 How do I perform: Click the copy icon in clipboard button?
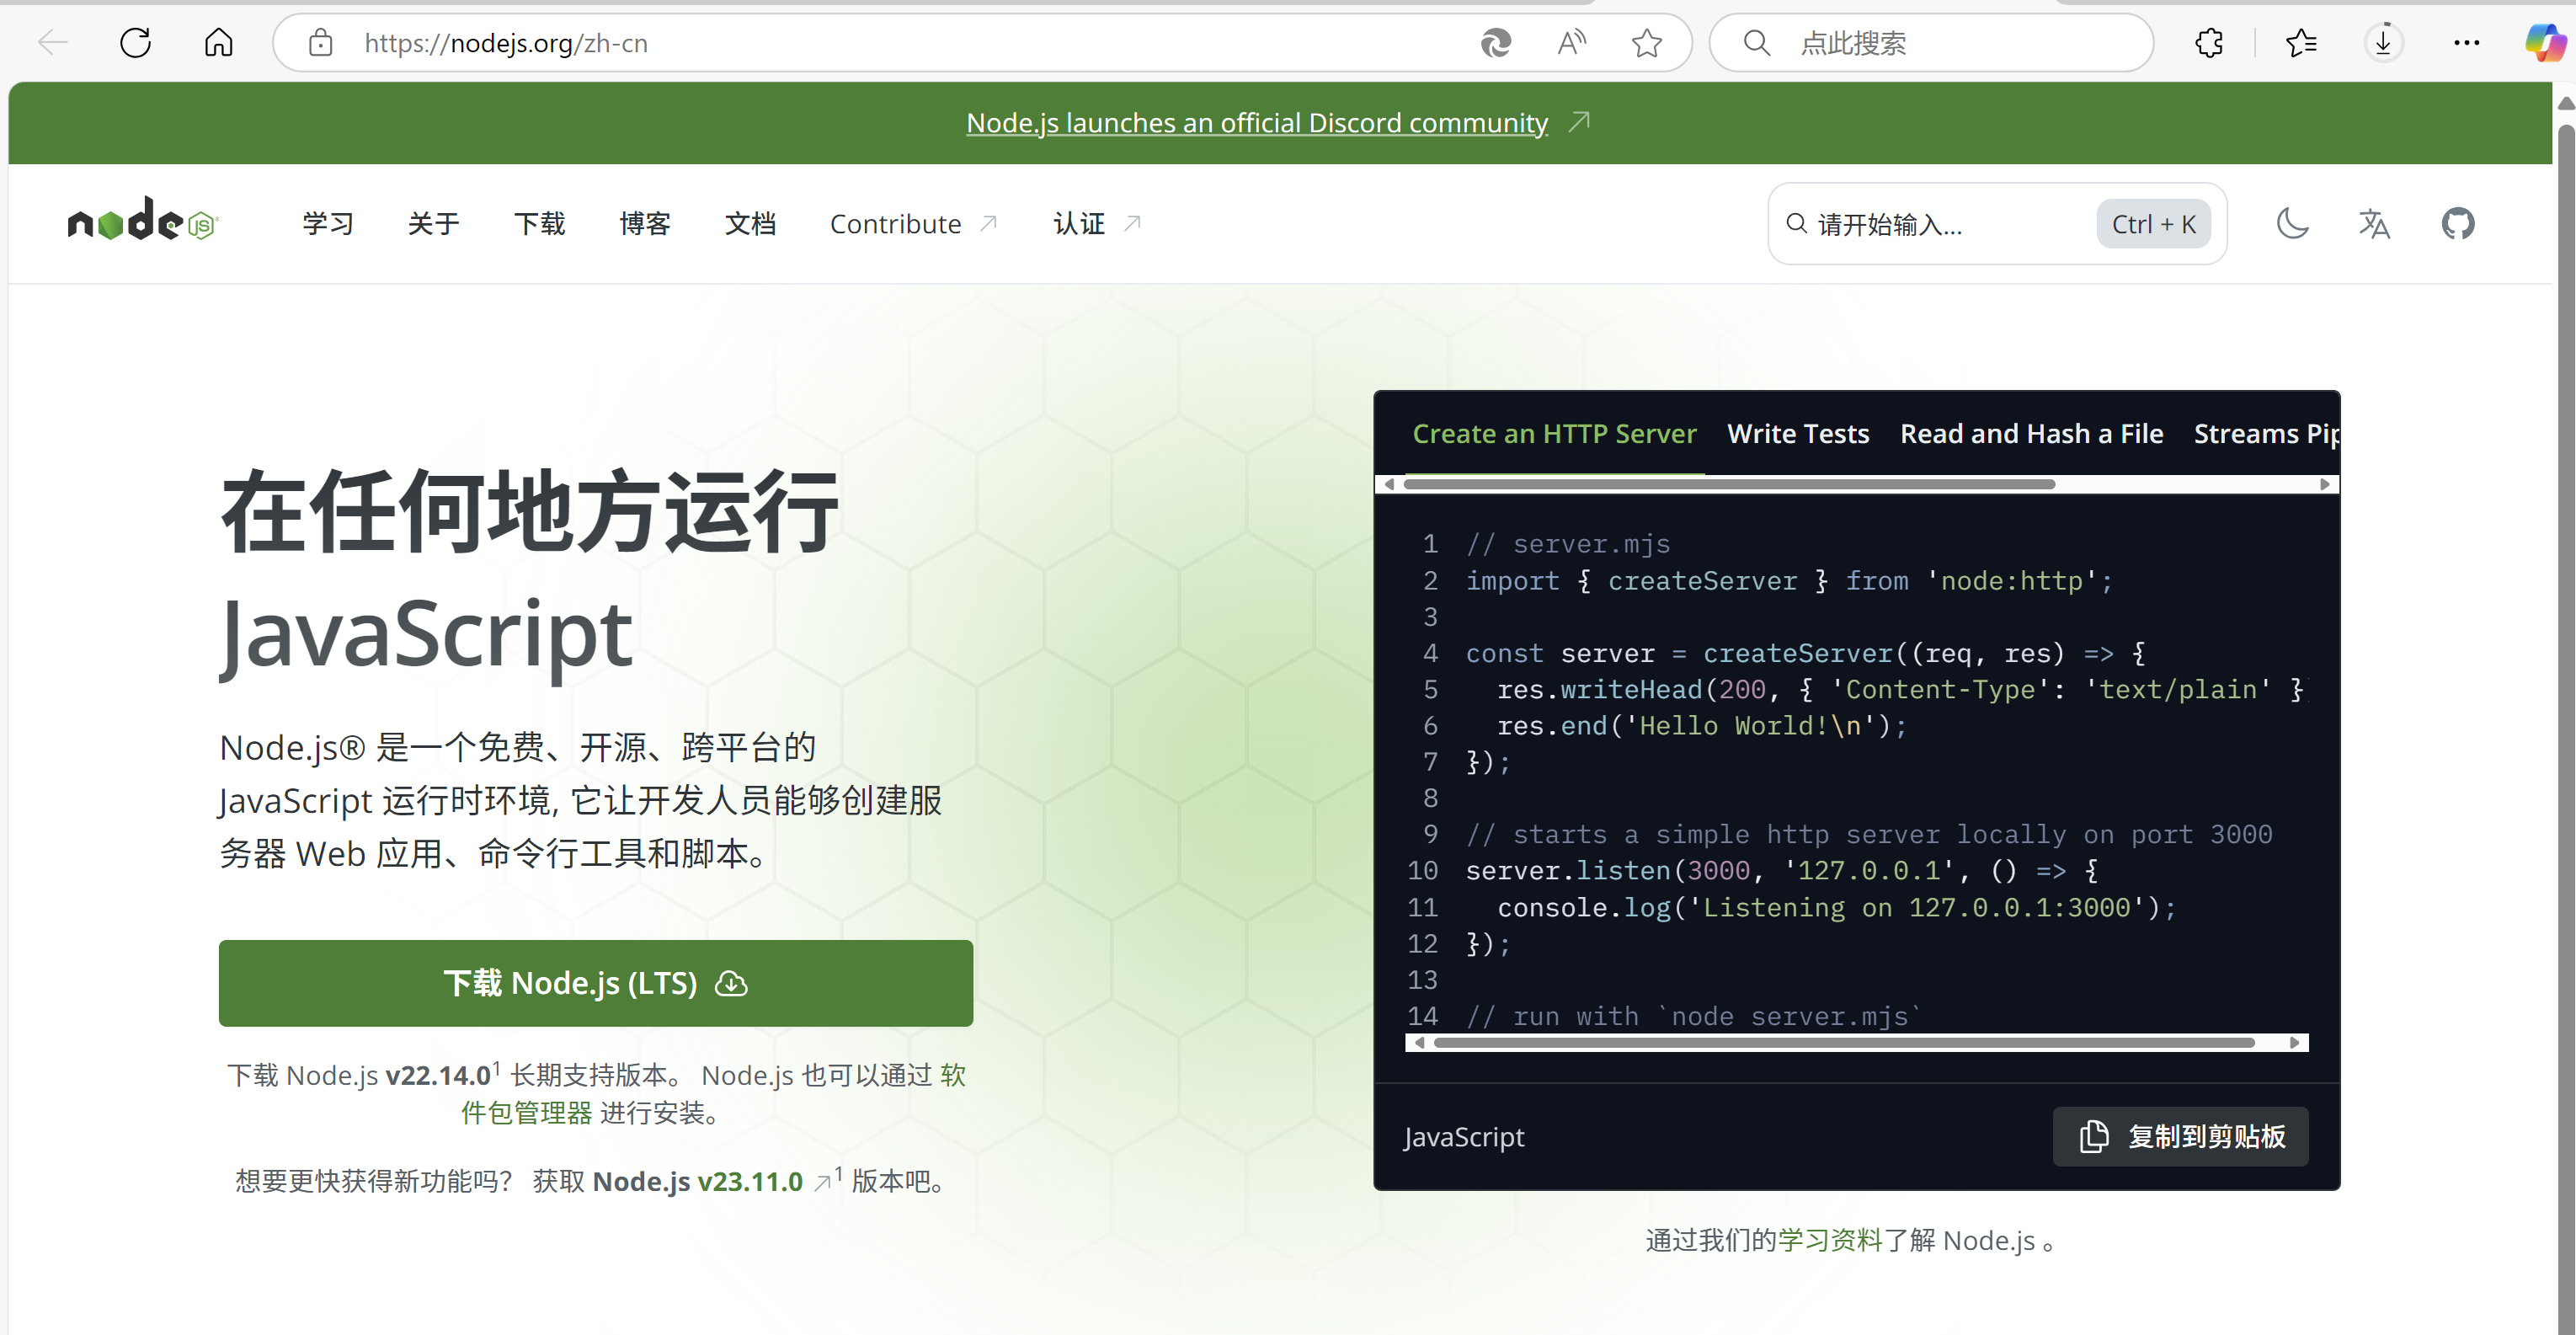pos(2094,1136)
